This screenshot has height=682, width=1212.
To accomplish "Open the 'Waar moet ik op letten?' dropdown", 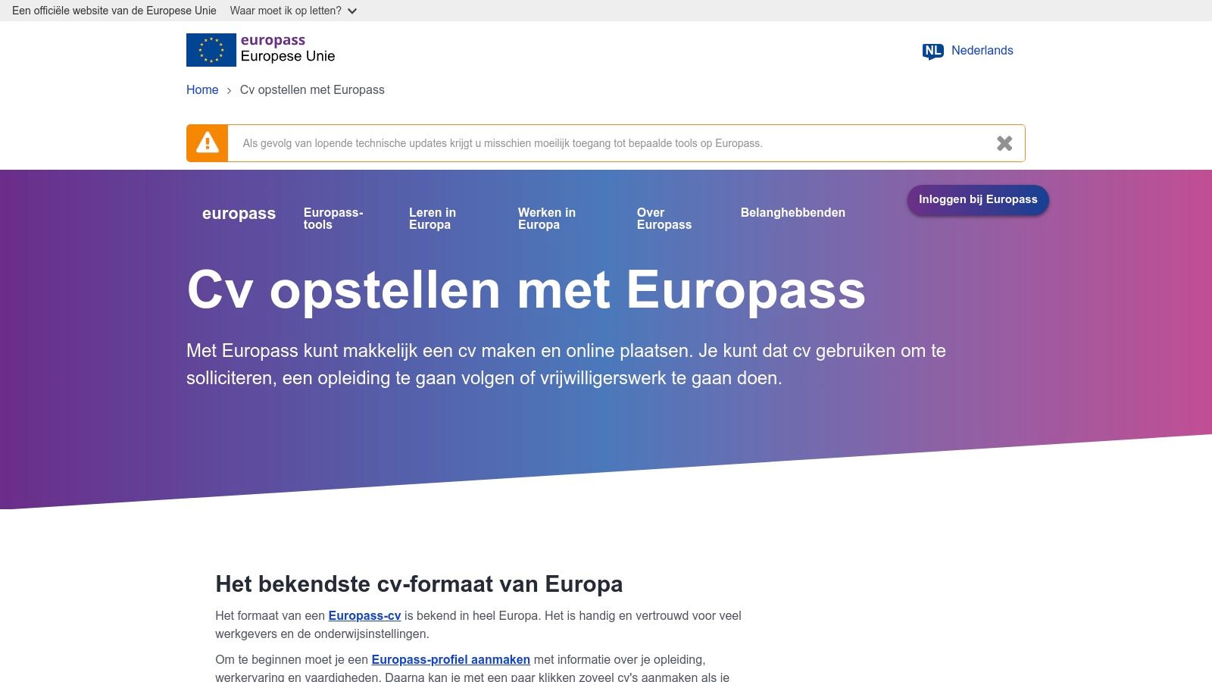I will coord(286,11).
